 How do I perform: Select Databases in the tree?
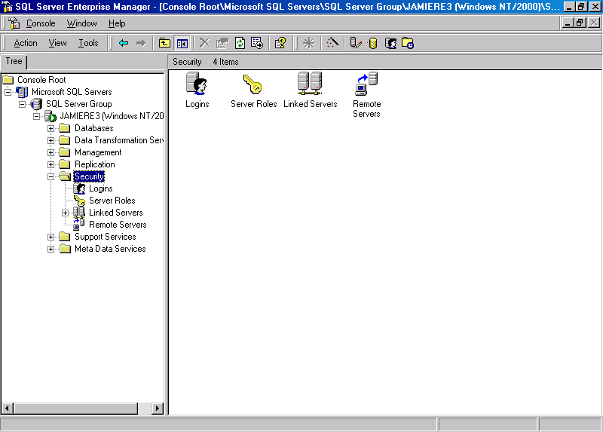point(93,128)
